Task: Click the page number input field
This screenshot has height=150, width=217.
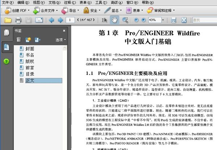Action: point(70,20)
